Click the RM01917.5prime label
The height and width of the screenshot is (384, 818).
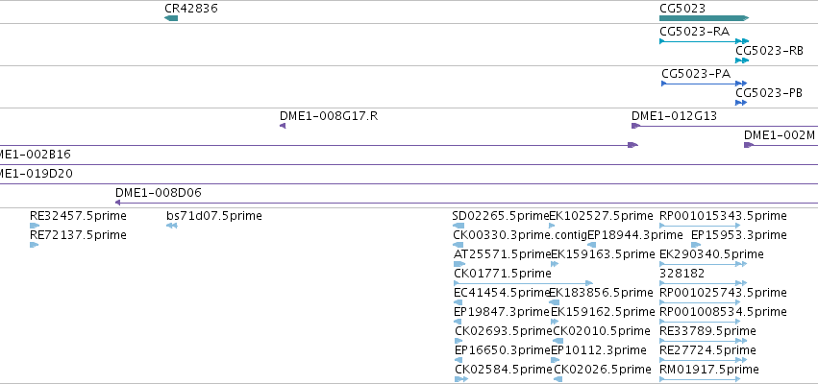coord(709,370)
